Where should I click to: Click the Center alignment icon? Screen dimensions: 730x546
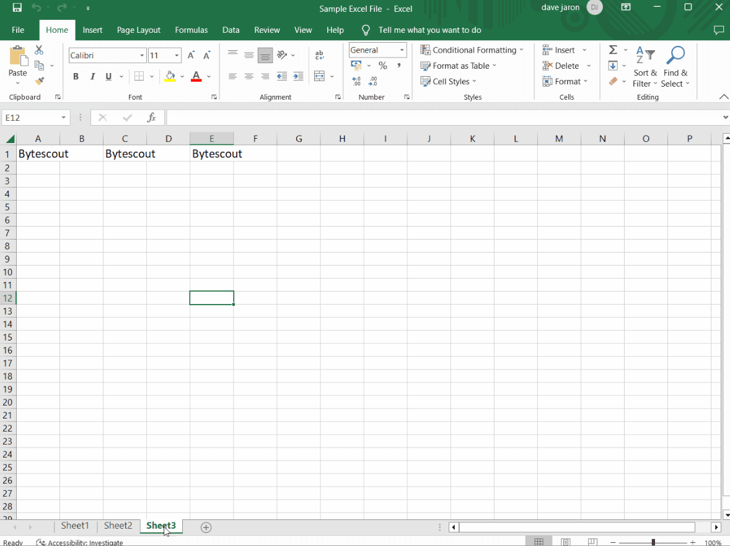pyautogui.click(x=248, y=76)
